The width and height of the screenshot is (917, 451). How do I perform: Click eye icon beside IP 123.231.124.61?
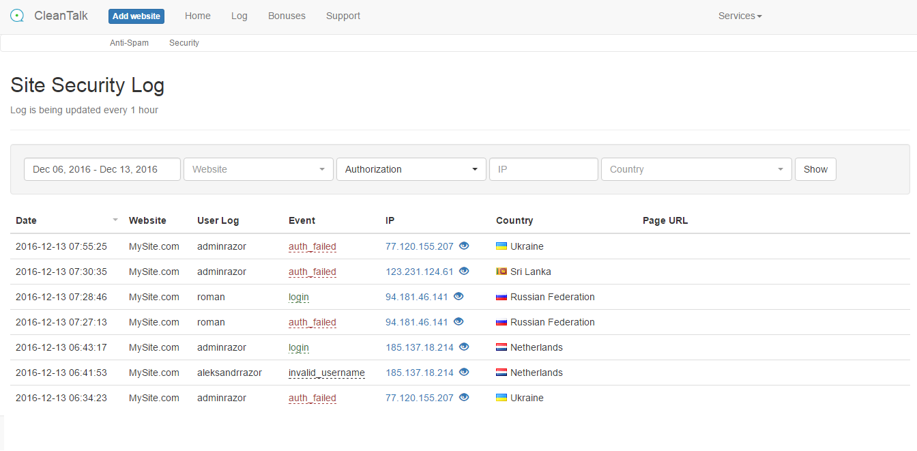pyautogui.click(x=464, y=271)
